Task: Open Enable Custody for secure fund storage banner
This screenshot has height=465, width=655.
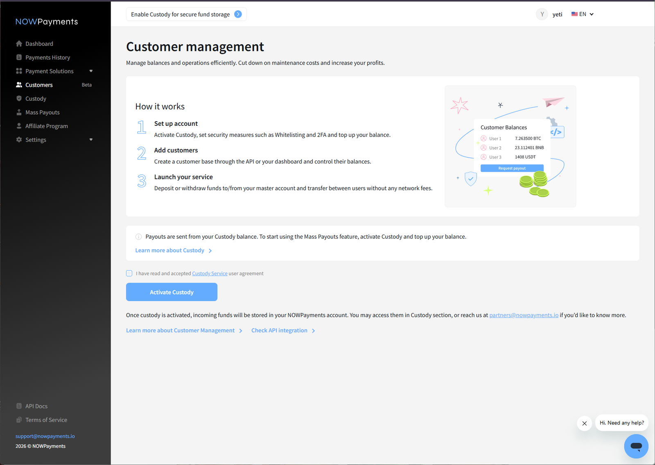Action: (x=186, y=14)
